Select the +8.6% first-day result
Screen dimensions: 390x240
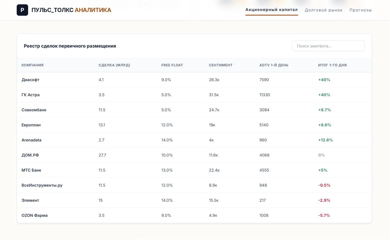click(x=324, y=125)
